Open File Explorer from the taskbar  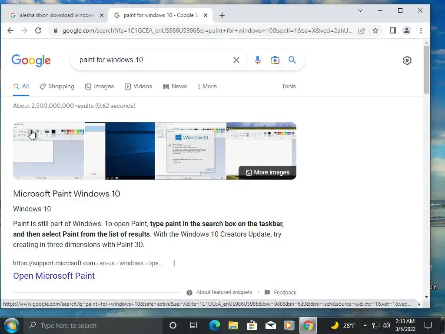coord(233,325)
